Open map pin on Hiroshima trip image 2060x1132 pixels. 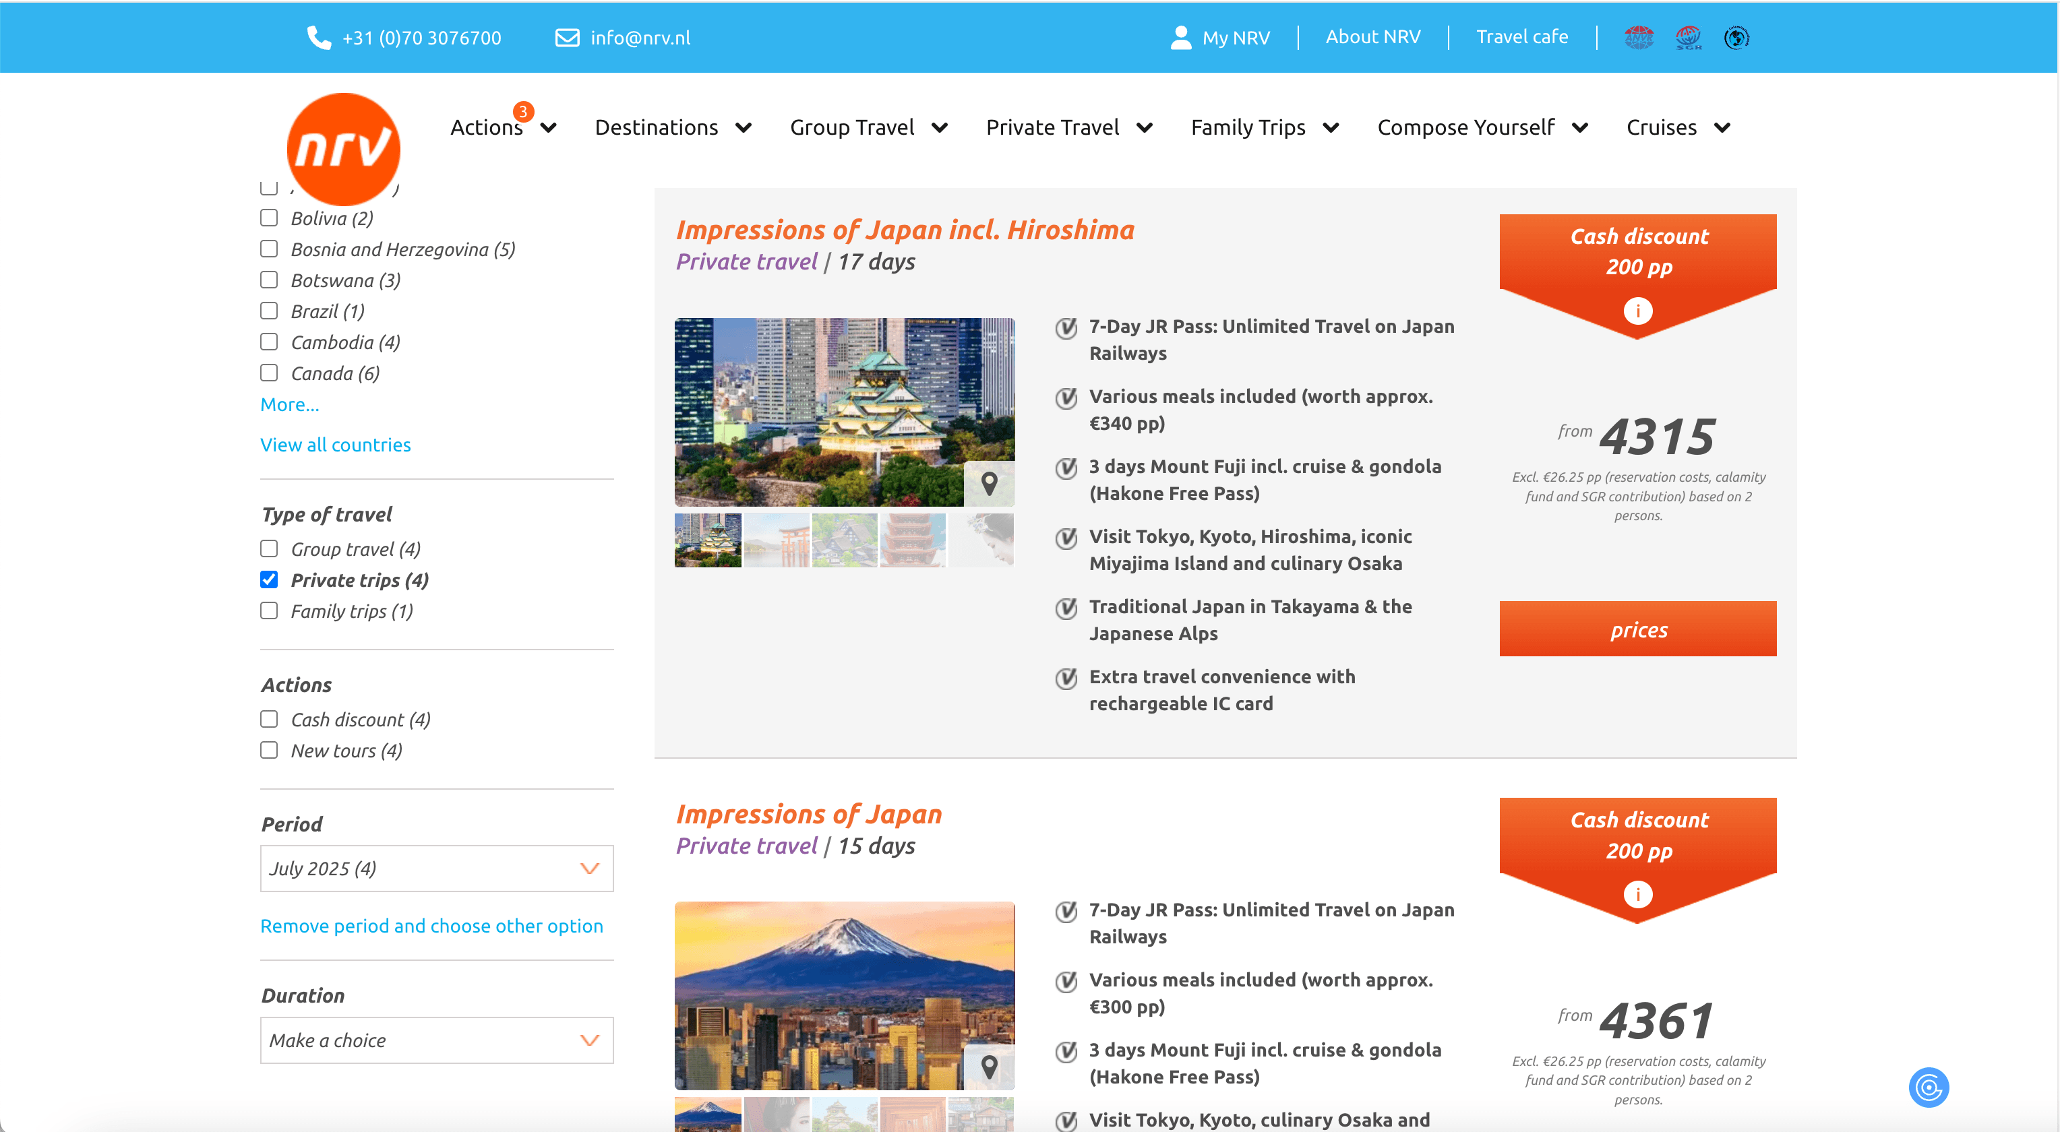(x=989, y=484)
